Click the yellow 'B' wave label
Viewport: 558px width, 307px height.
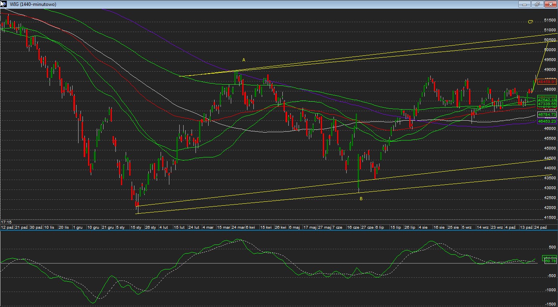click(x=361, y=199)
